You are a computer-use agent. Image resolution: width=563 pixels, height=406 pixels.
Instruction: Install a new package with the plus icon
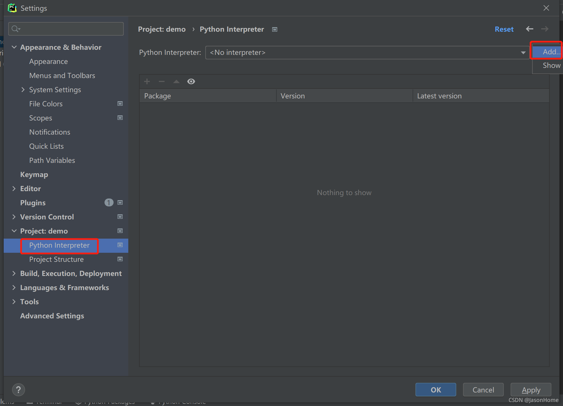pos(147,81)
